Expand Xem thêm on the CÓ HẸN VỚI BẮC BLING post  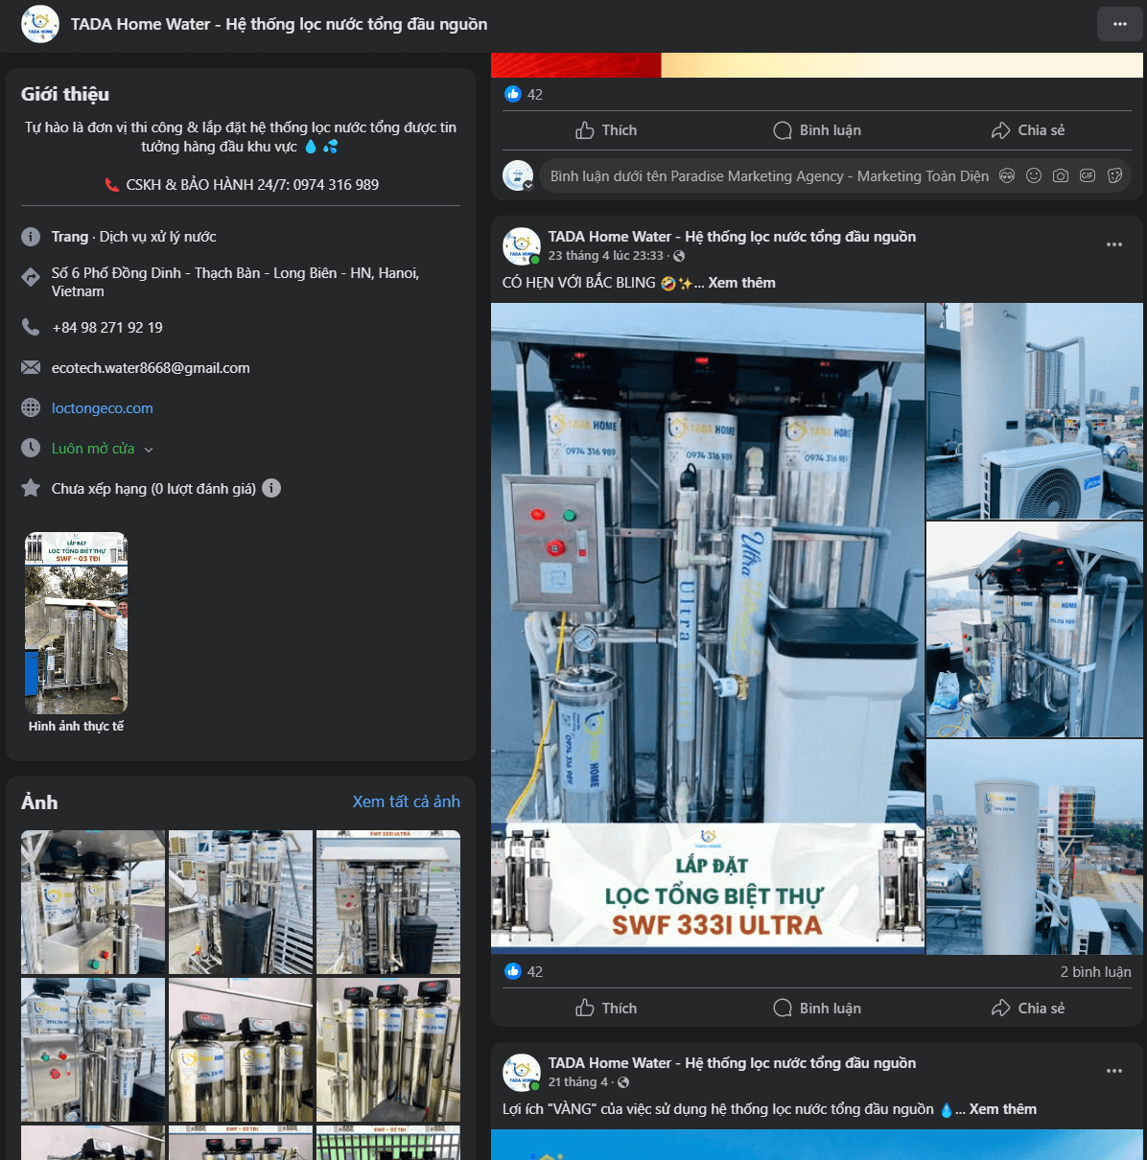click(742, 283)
